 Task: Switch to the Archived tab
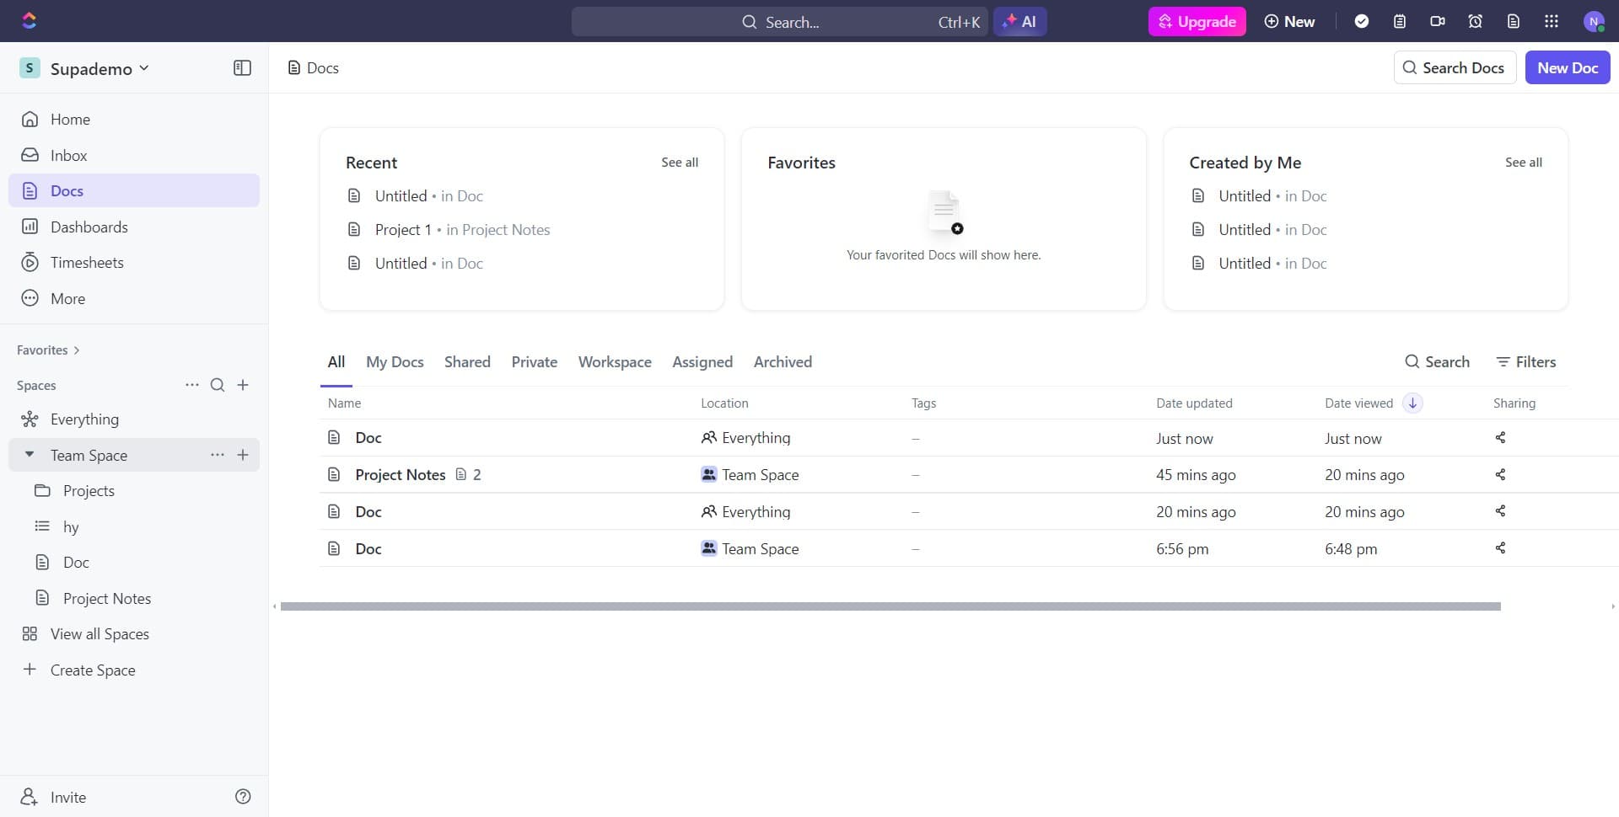coord(783,361)
